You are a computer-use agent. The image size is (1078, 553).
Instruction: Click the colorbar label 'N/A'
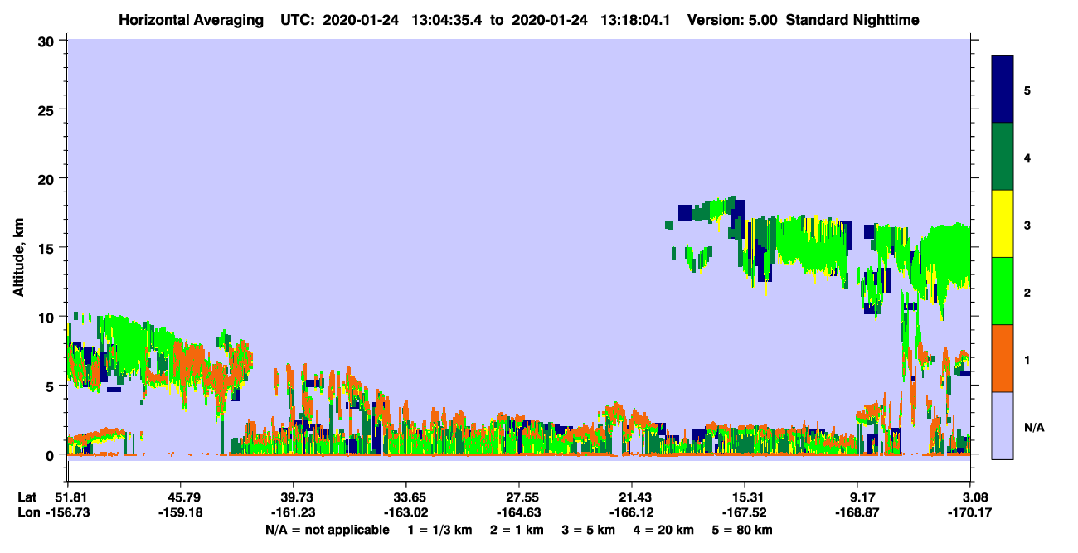click(1034, 428)
